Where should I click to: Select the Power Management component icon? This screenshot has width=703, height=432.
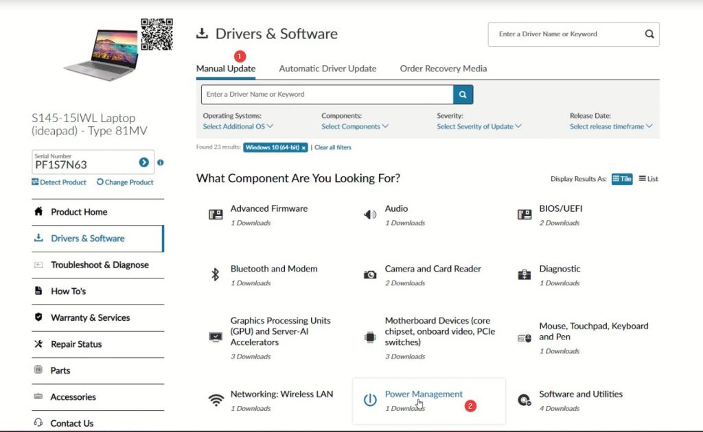tap(371, 398)
